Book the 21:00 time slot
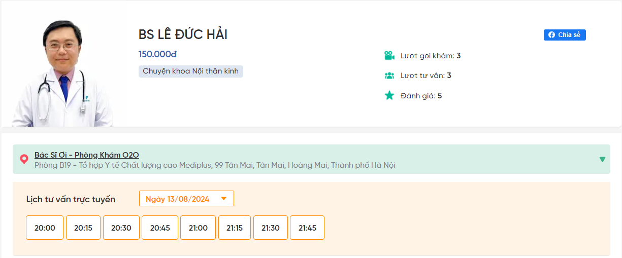 pos(198,228)
